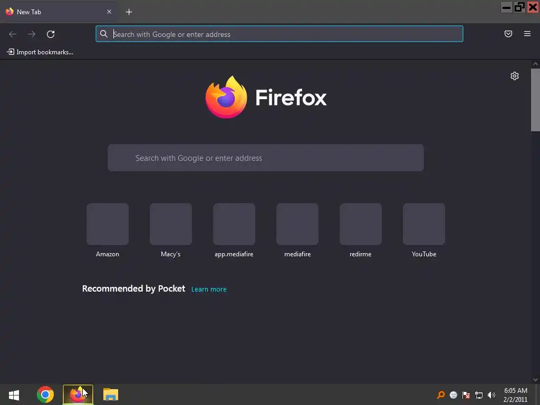Click the Recommended by Pocket heading

pyautogui.click(x=133, y=288)
